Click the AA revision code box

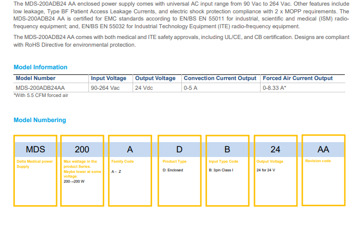tap(323, 149)
